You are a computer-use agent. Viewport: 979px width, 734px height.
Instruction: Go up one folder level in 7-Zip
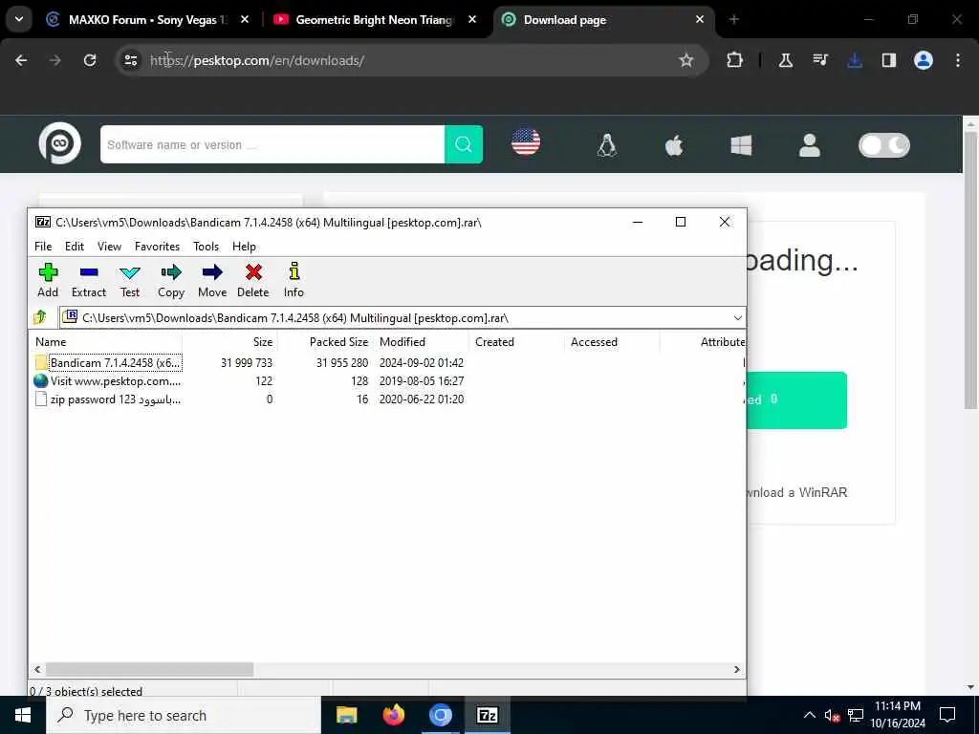tap(40, 317)
